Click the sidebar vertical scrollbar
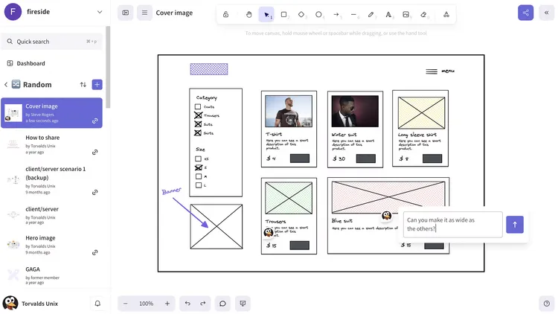 tap(108, 67)
